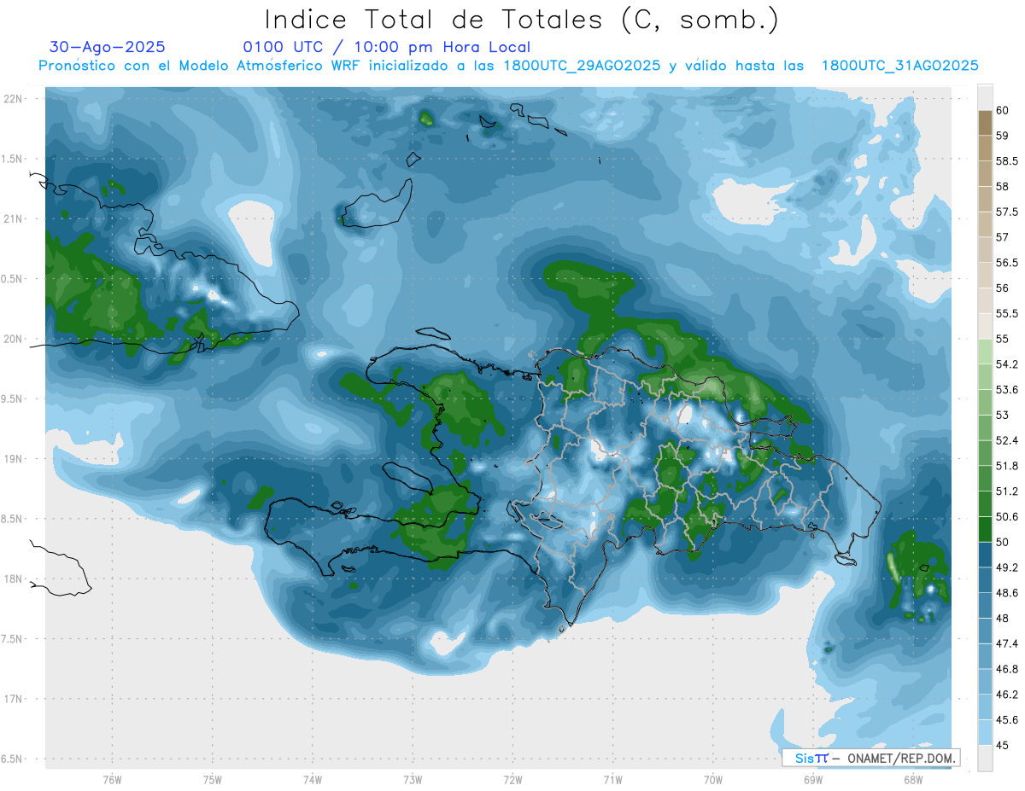Click the "9.5N" latitude label
This screenshot has height=791, width=1025.
[x=12, y=398]
